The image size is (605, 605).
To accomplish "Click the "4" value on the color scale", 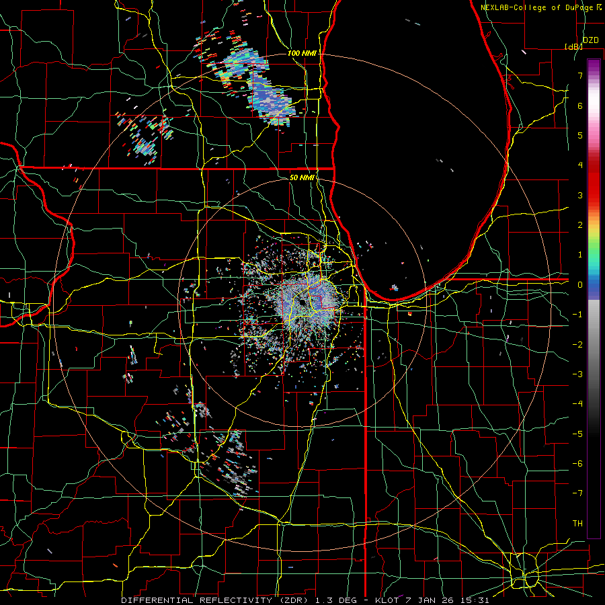I will tap(580, 165).
